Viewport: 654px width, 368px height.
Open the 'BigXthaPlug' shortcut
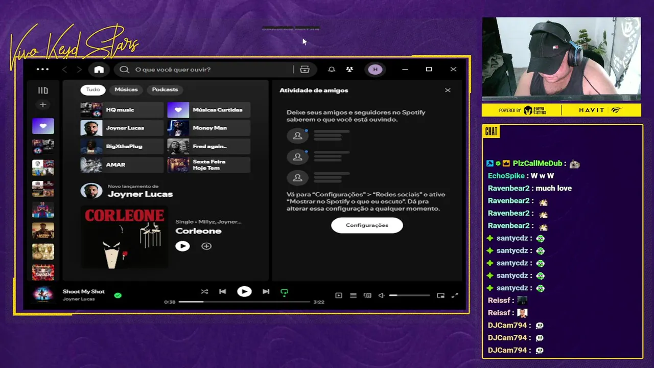coord(122,146)
